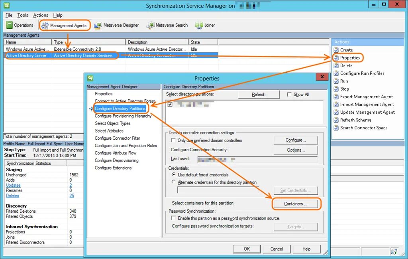Image resolution: width=408 pixels, height=259 pixels.
Task: Open the Help menu
Action: click(58, 15)
